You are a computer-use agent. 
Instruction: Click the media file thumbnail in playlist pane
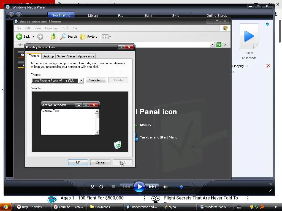tap(249, 36)
